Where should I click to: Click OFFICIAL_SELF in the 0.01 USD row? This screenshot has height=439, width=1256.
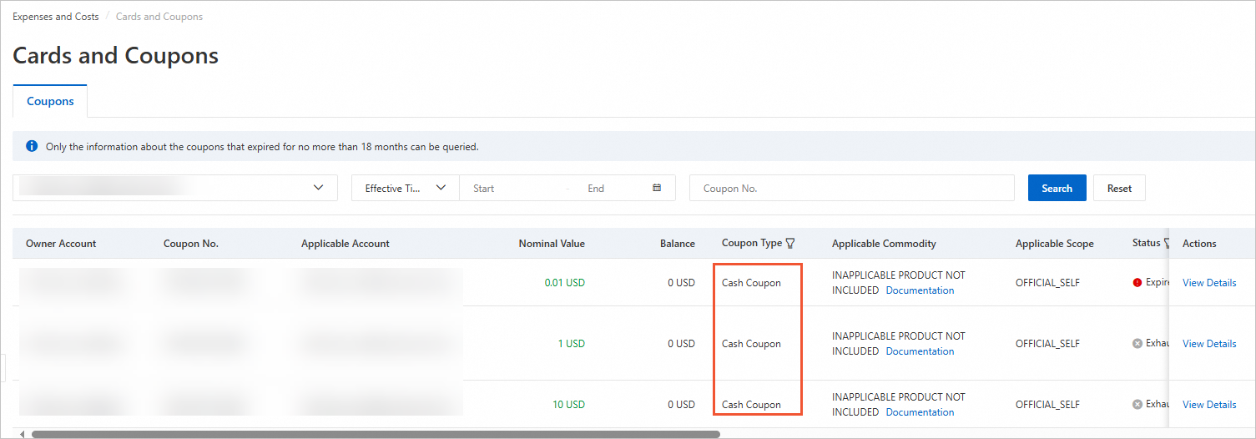[1047, 283]
